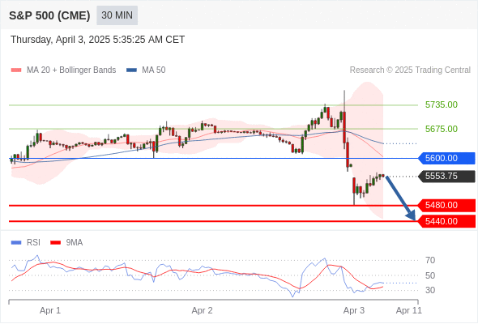
Task: Select the date and time text
Action: (97, 40)
